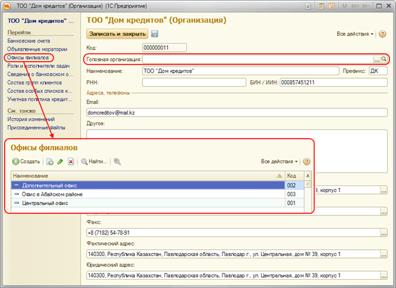Image resolution: width=396 pixels, height=288 pixels.
Task: Click the red delete mark icon
Action: point(71,162)
